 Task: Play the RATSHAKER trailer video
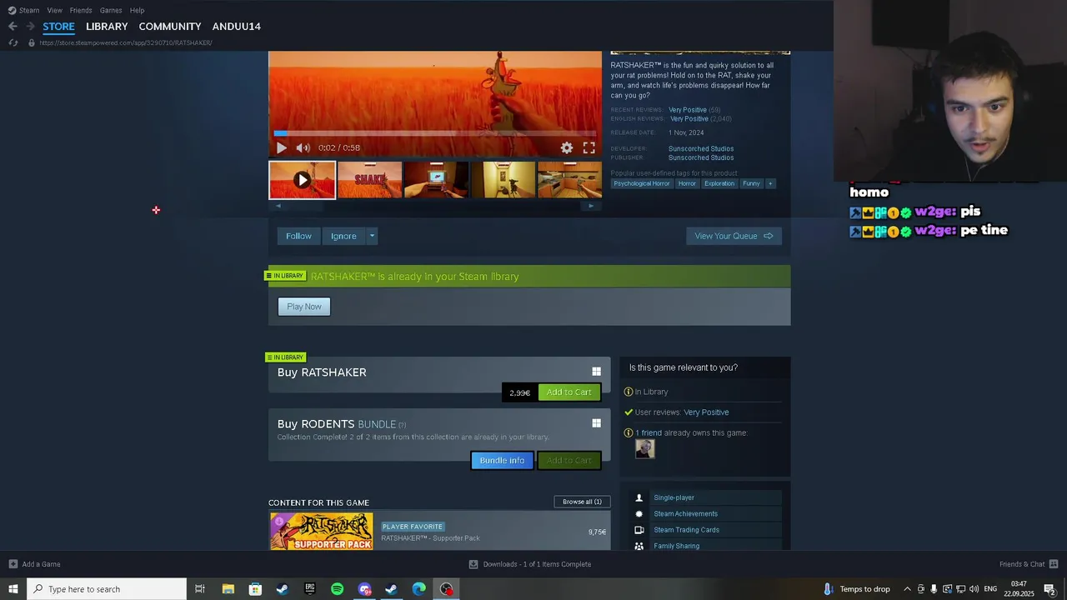point(281,147)
